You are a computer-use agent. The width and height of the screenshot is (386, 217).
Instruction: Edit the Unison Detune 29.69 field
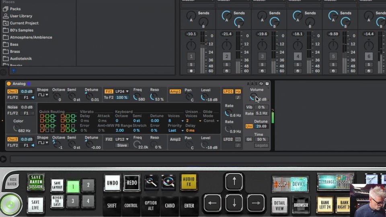pos(261,126)
